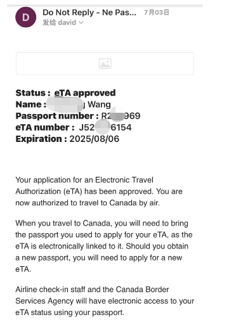The image size is (229, 327).
Task: Click the Passport number line
Action: 78,116
